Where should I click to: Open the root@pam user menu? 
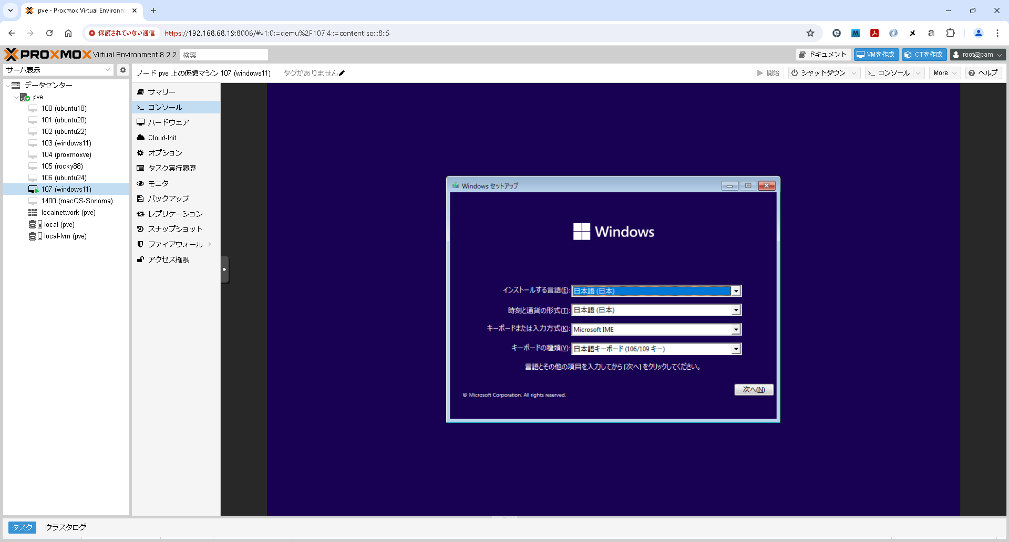(x=977, y=55)
